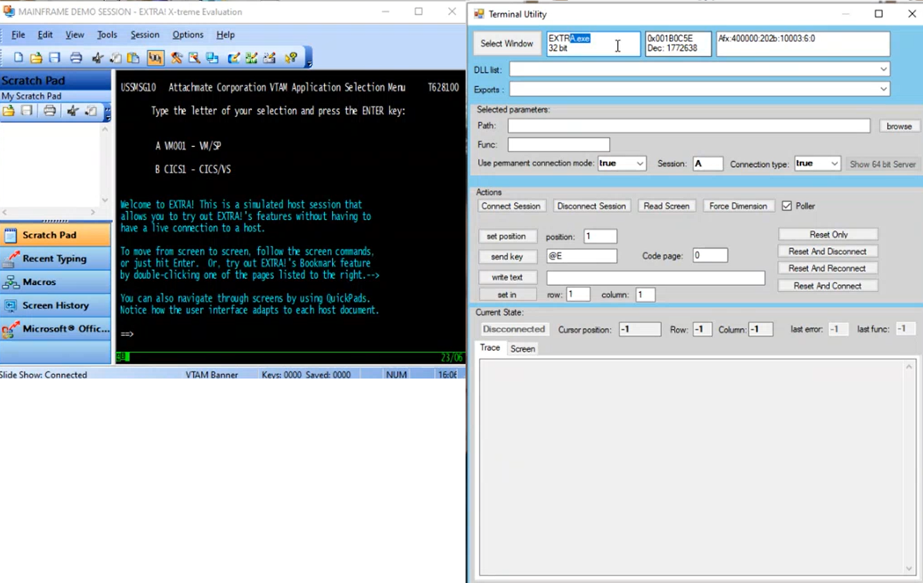Open the Options menu
The image size is (923, 583).
pyautogui.click(x=188, y=34)
